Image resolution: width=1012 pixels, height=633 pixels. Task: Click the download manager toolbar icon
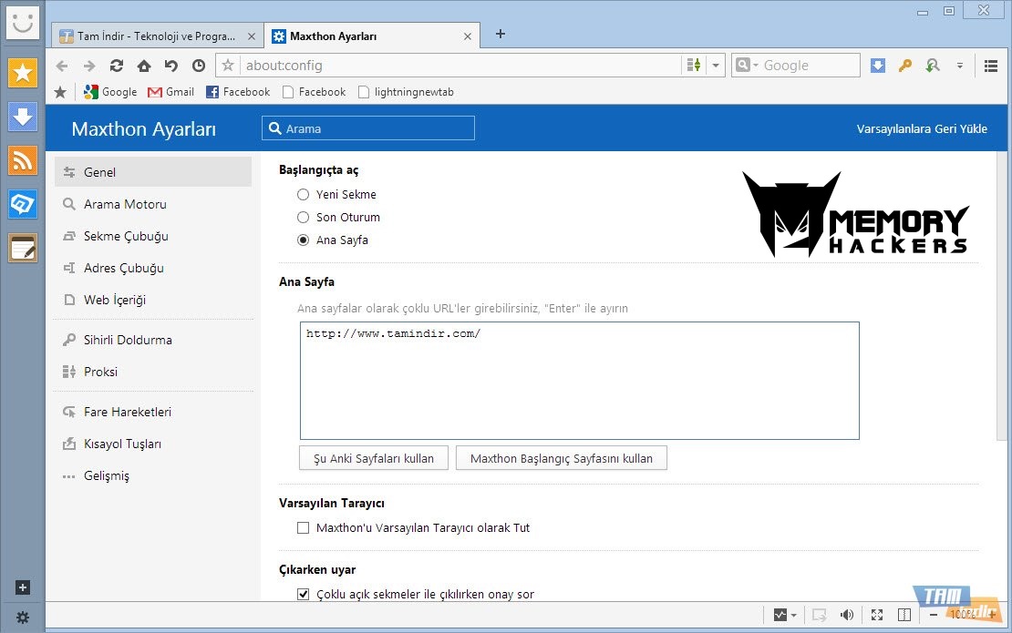point(878,65)
